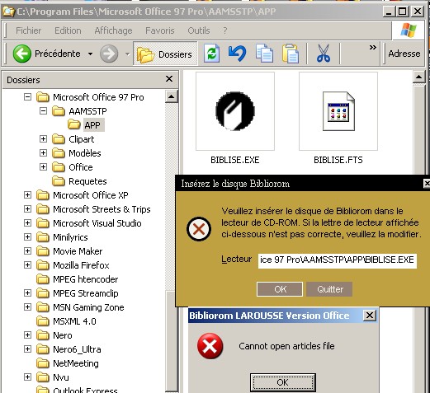
Task: Collapse the AAMSSTP folder node
Action: click(x=43, y=111)
